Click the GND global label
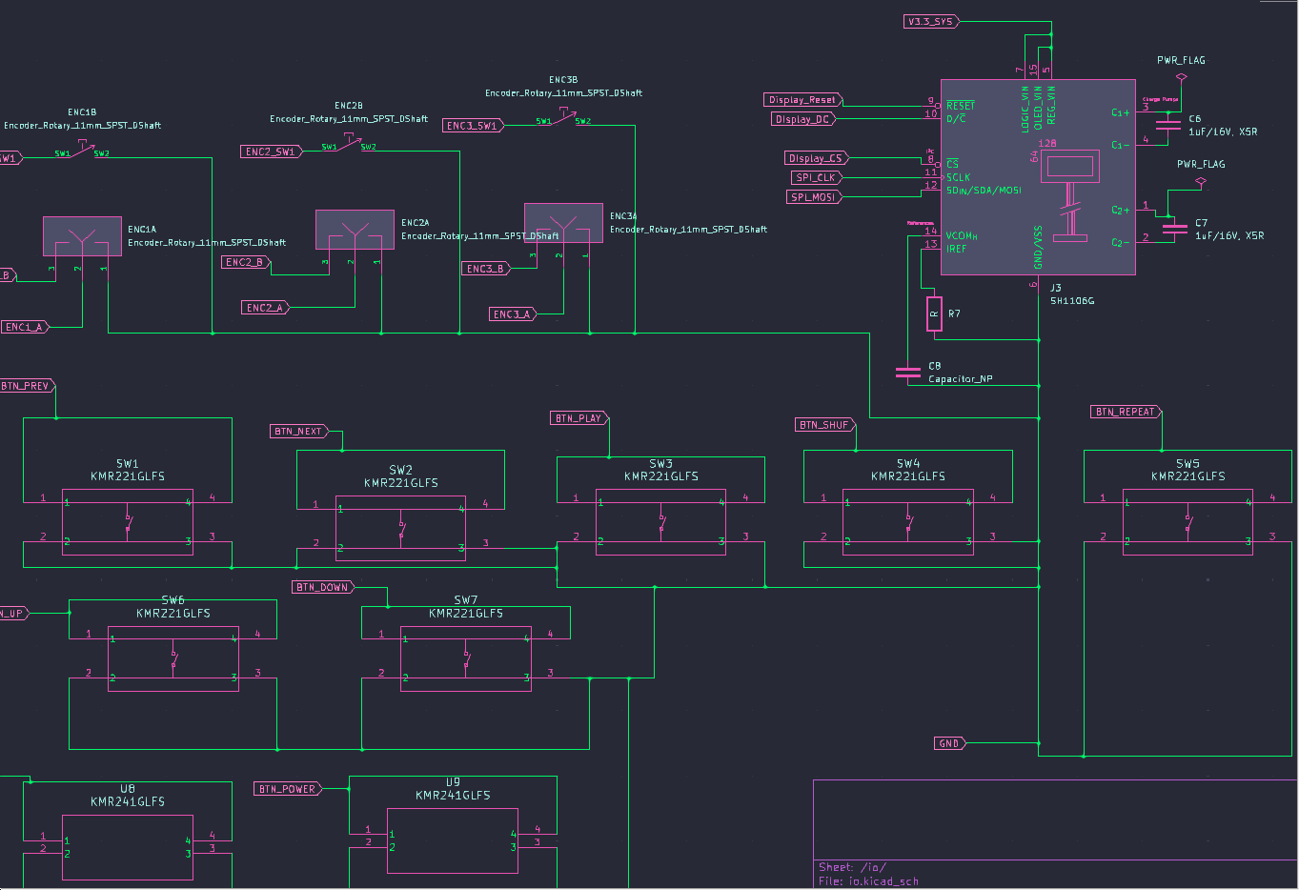 950,743
